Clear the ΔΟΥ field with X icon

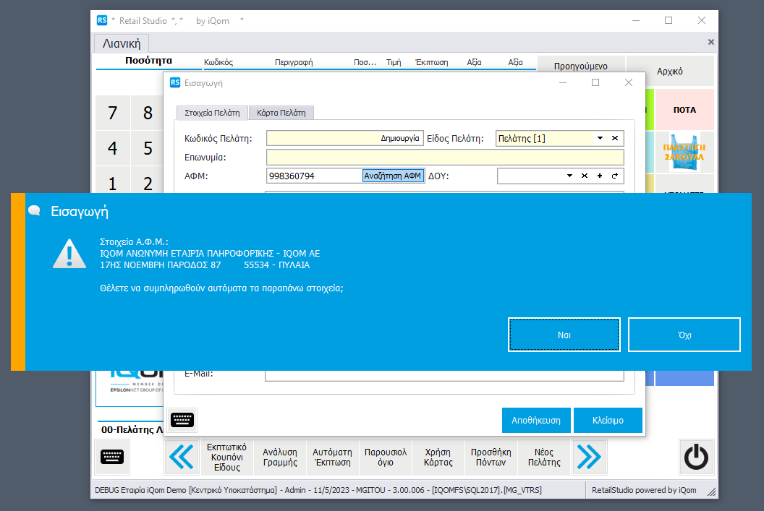(585, 176)
